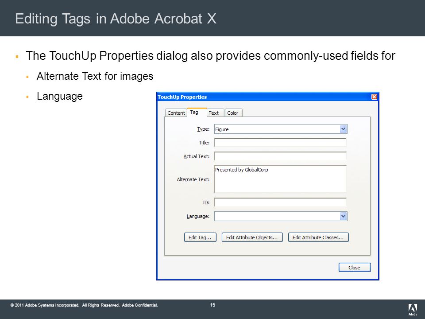This screenshot has height=319, width=425.
Task: Click Edit Attribute Objects... button
Action: click(x=252, y=237)
